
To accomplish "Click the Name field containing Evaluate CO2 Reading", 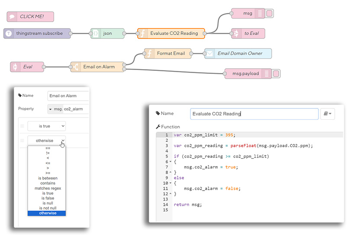I will [x=254, y=114].
